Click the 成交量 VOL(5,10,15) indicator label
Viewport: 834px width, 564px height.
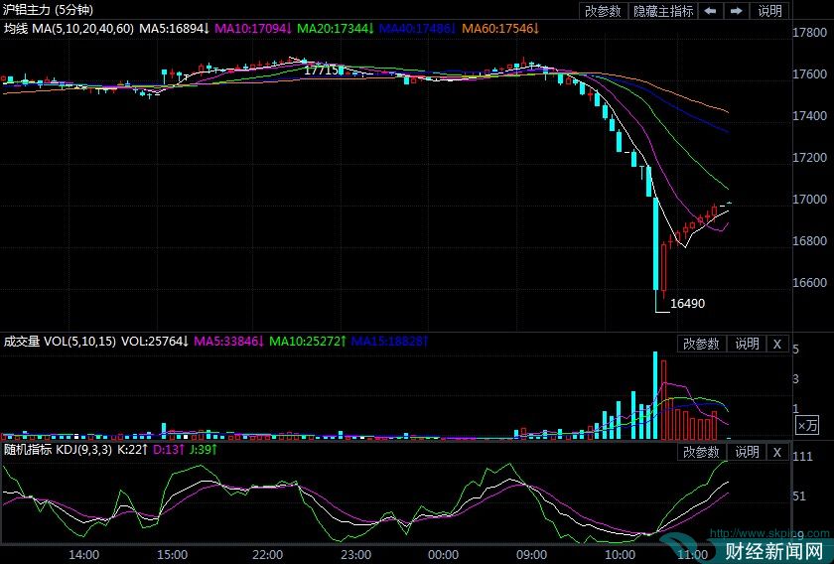pyautogui.click(x=60, y=342)
